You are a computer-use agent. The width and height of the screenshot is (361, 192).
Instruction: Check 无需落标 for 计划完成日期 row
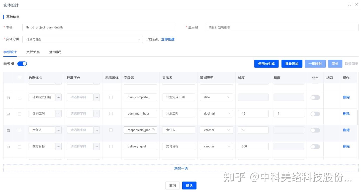coord(111,97)
